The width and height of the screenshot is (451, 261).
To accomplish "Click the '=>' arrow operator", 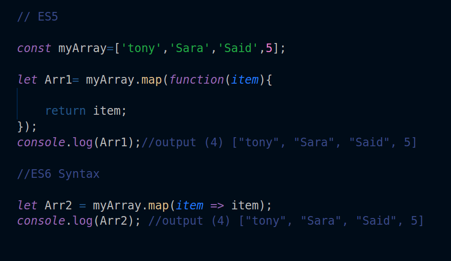I will click(217, 206).
